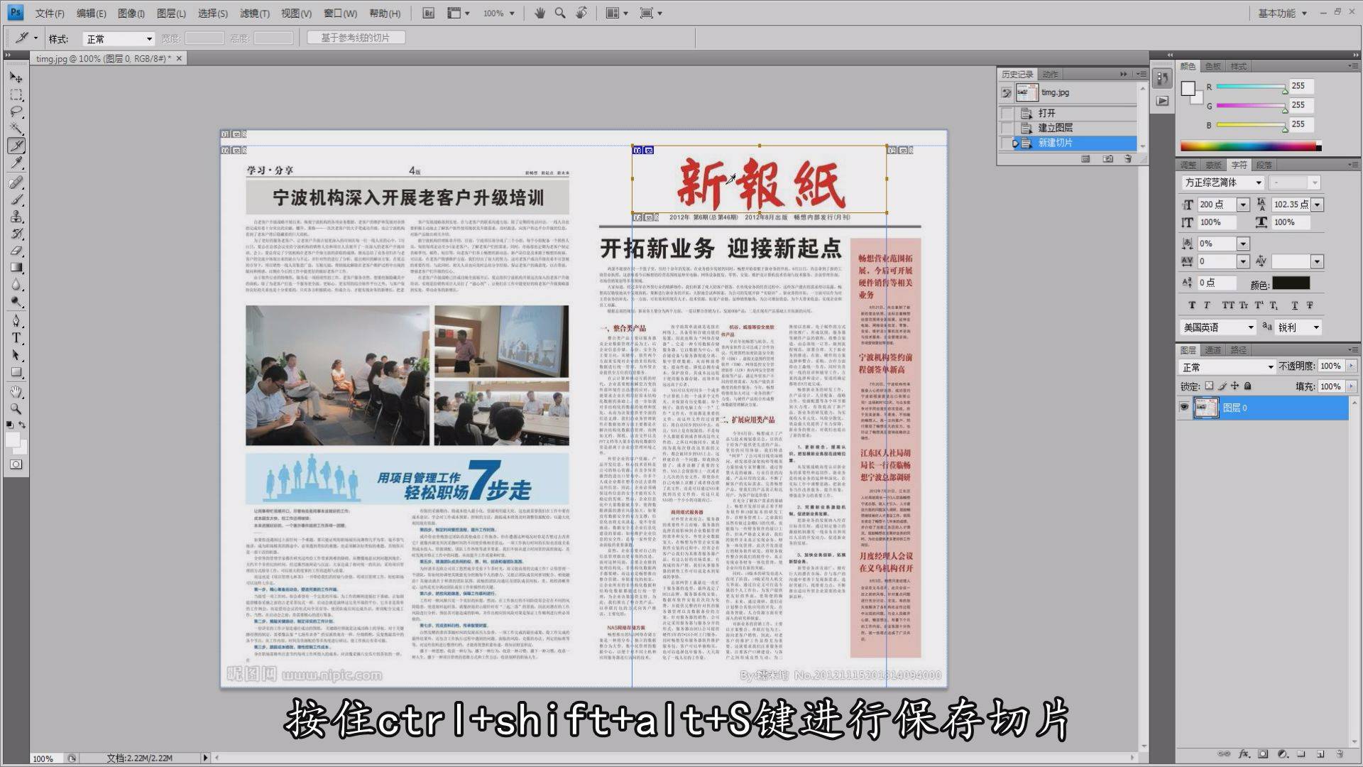Viewport: 1363px width, 767px height.
Task: Select the Magic Wand tool
Action: coord(16,129)
